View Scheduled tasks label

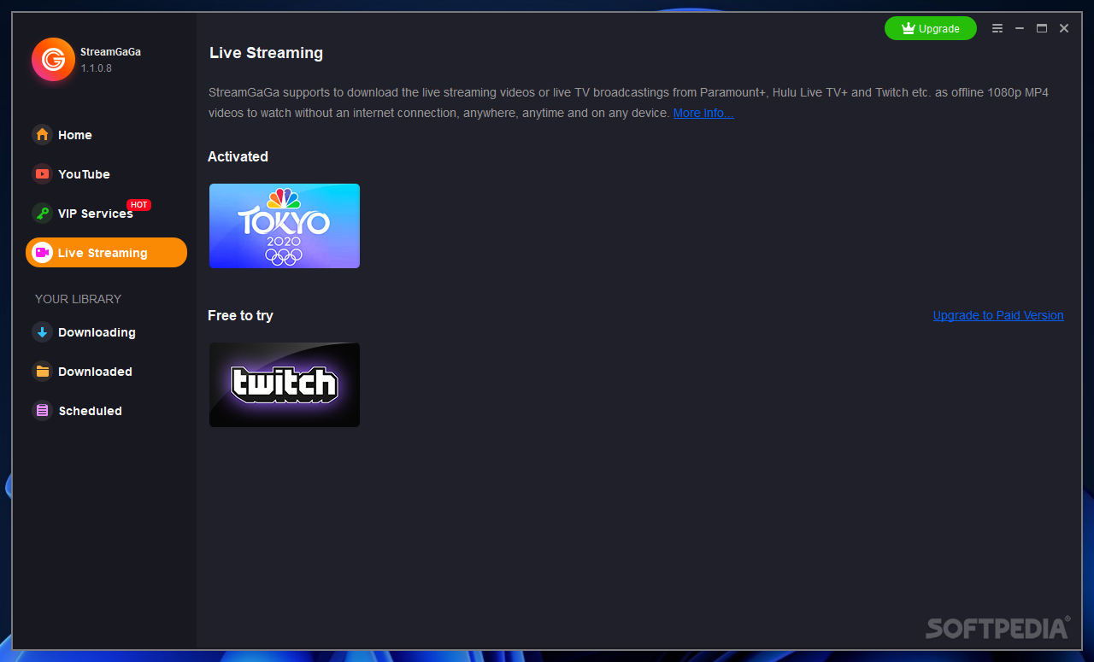pyautogui.click(x=90, y=411)
